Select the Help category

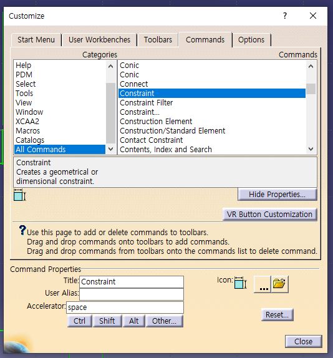tap(60, 65)
